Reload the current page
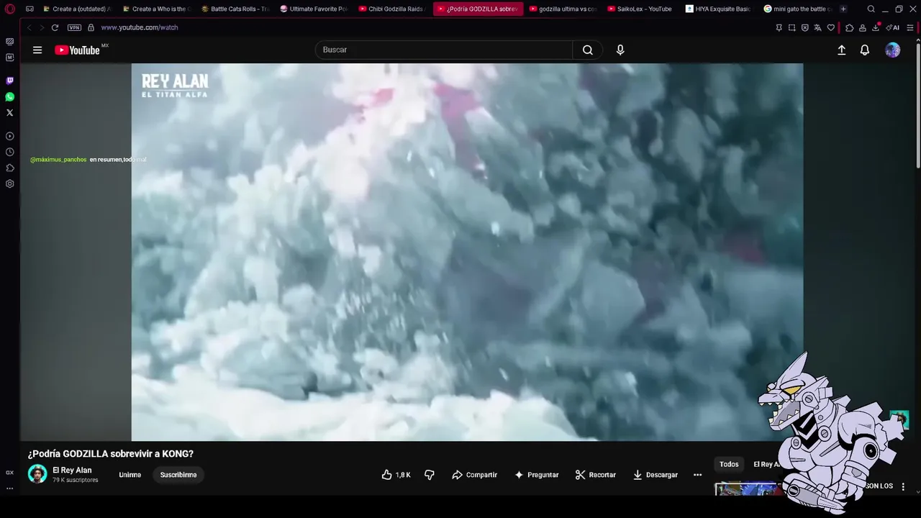 click(55, 27)
